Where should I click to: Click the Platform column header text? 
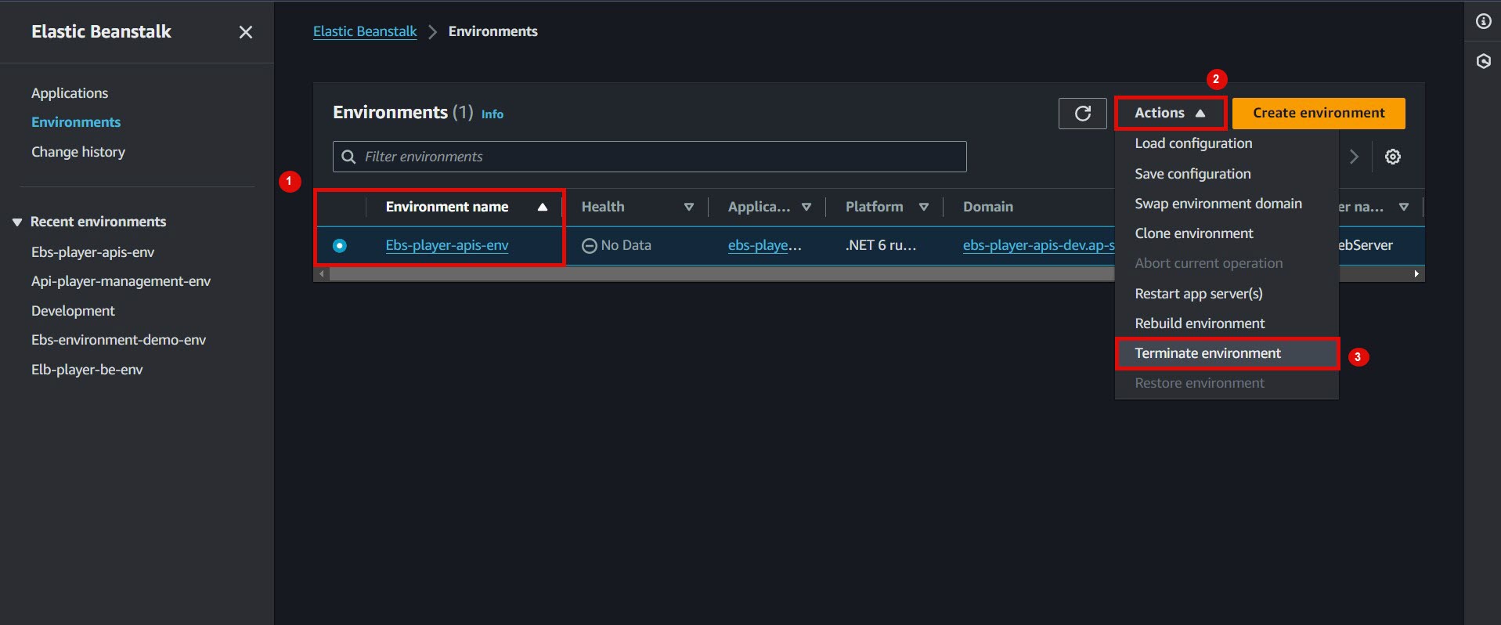(x=874, y=207)
